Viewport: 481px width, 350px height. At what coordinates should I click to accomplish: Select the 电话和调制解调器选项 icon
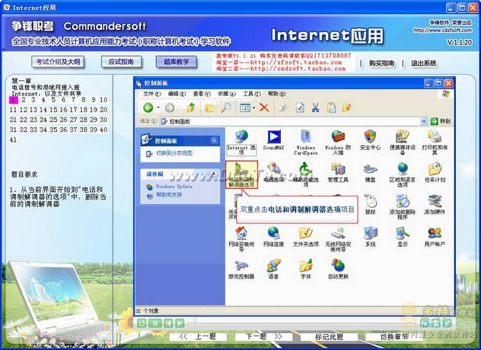pyautogui.click(x=242, y=175)
